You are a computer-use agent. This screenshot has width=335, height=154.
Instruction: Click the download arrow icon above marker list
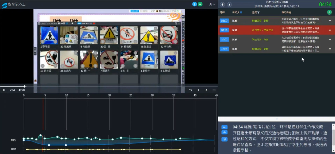(222, 4)
